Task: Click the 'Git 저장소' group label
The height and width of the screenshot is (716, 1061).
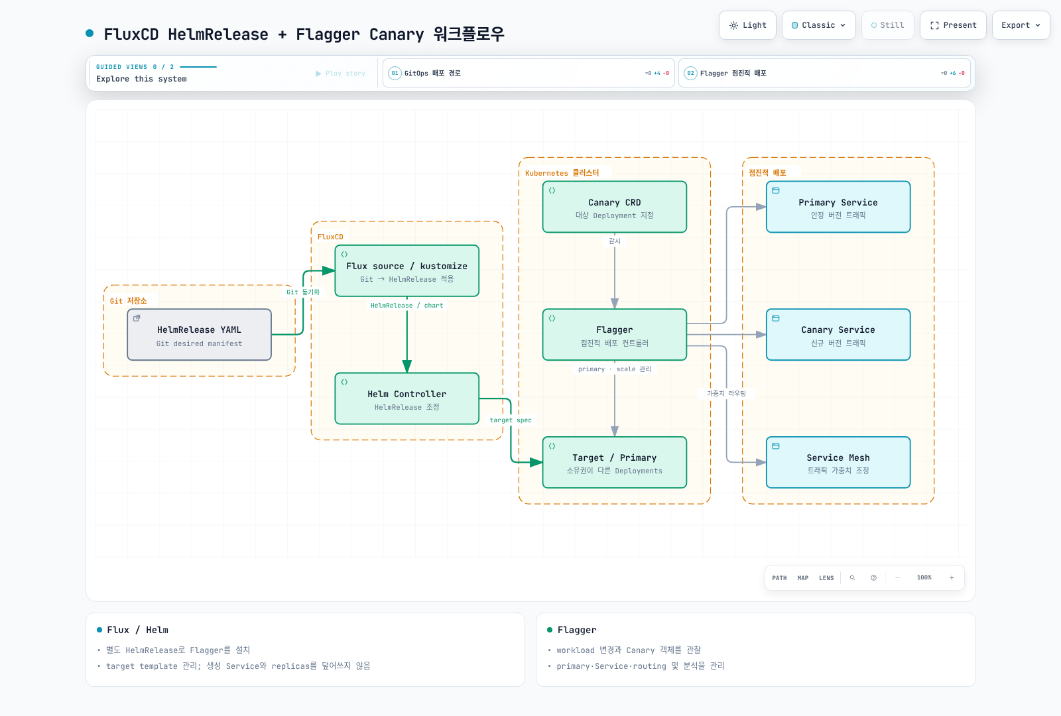Action: tap(128, 301)
